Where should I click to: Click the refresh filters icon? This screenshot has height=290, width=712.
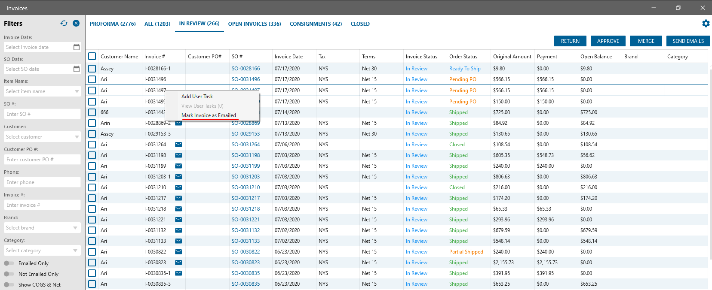[64, 24]
